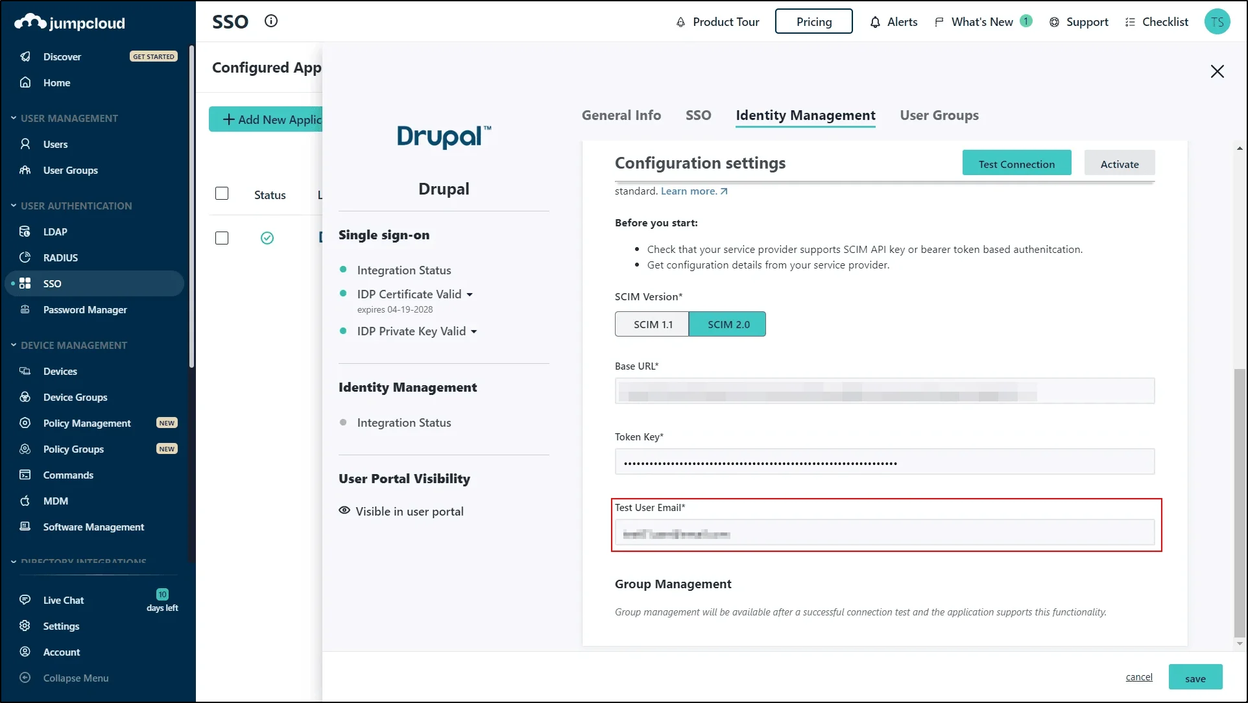
Task: Click the Collapse Menu arrow icon
Action: click(25, 678)
